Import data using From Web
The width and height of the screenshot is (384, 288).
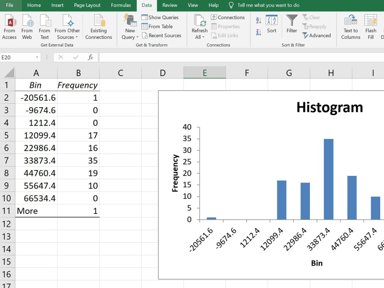(x=27, y=27)
